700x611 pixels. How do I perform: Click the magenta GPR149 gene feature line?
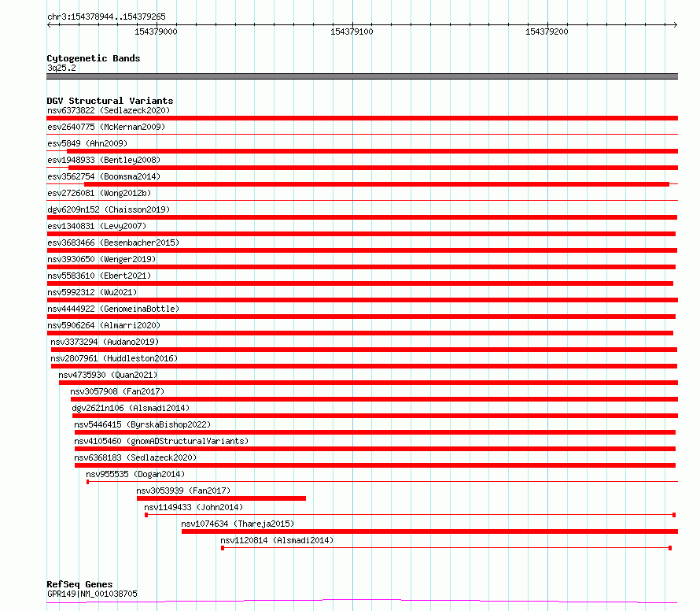[x=362, y=602]
